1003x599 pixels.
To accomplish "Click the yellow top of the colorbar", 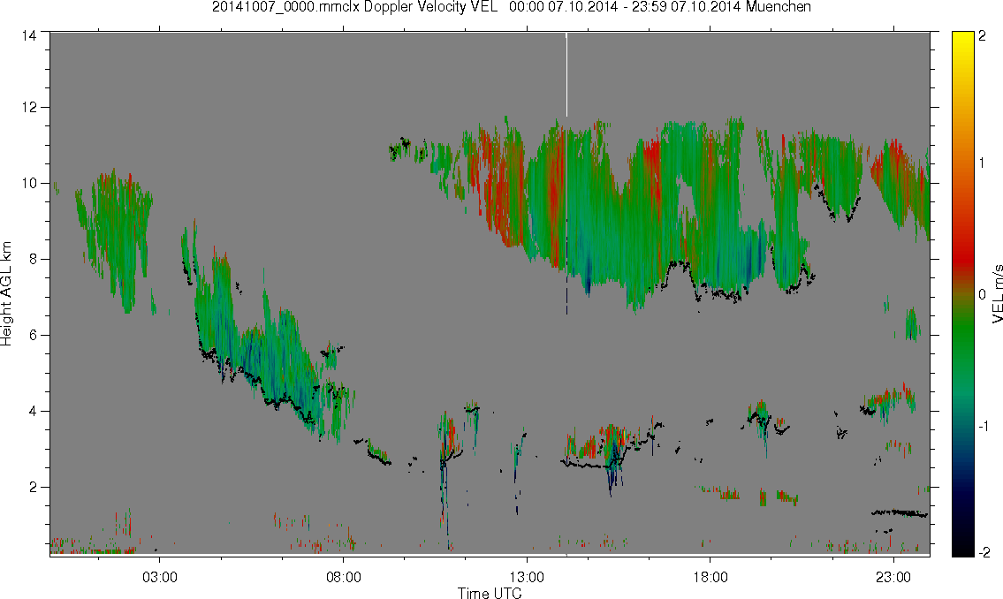I will pos(962,37).
